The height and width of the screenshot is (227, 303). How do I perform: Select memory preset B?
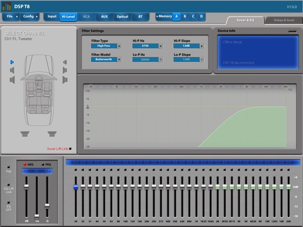tap(185, 16)
